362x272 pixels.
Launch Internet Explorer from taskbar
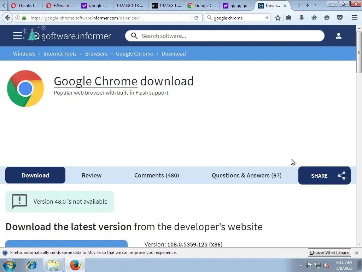click(31, 265)
